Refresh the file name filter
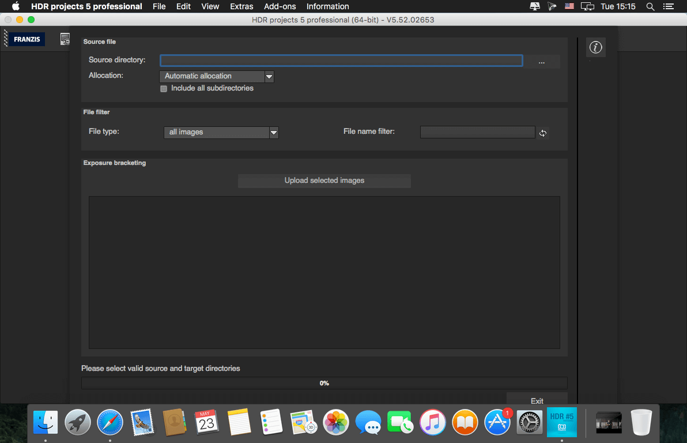 543,133
